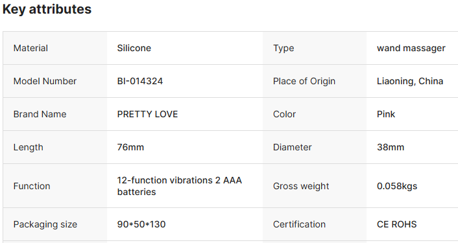Select the Brand Name label
This screenshot has height=243, width=458.
pos(40,114)
